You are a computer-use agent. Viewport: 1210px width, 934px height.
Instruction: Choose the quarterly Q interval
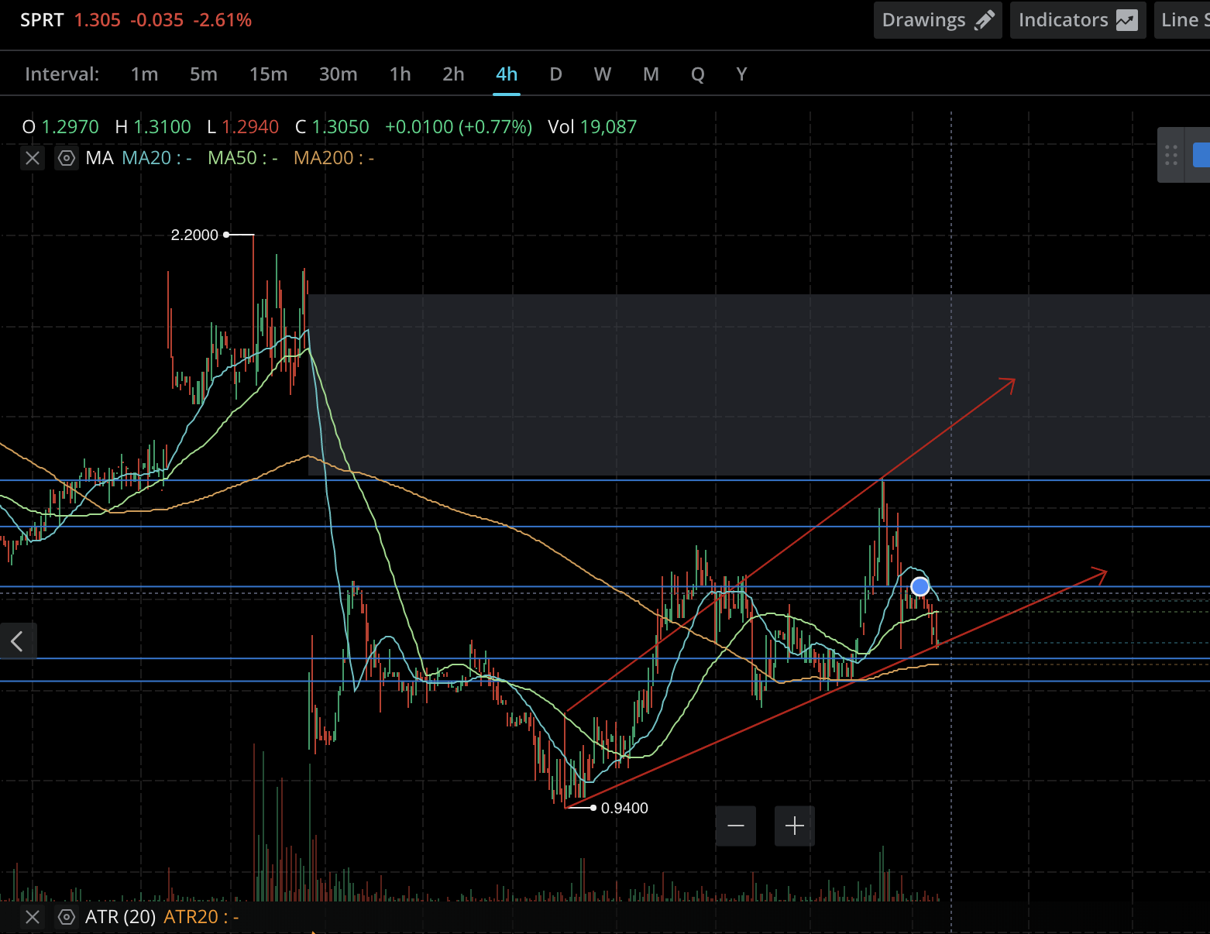[698, 74]
